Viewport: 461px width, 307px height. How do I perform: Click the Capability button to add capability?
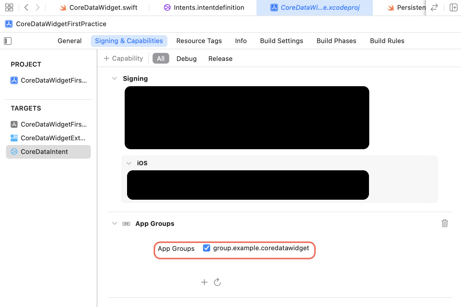[123, 58]
